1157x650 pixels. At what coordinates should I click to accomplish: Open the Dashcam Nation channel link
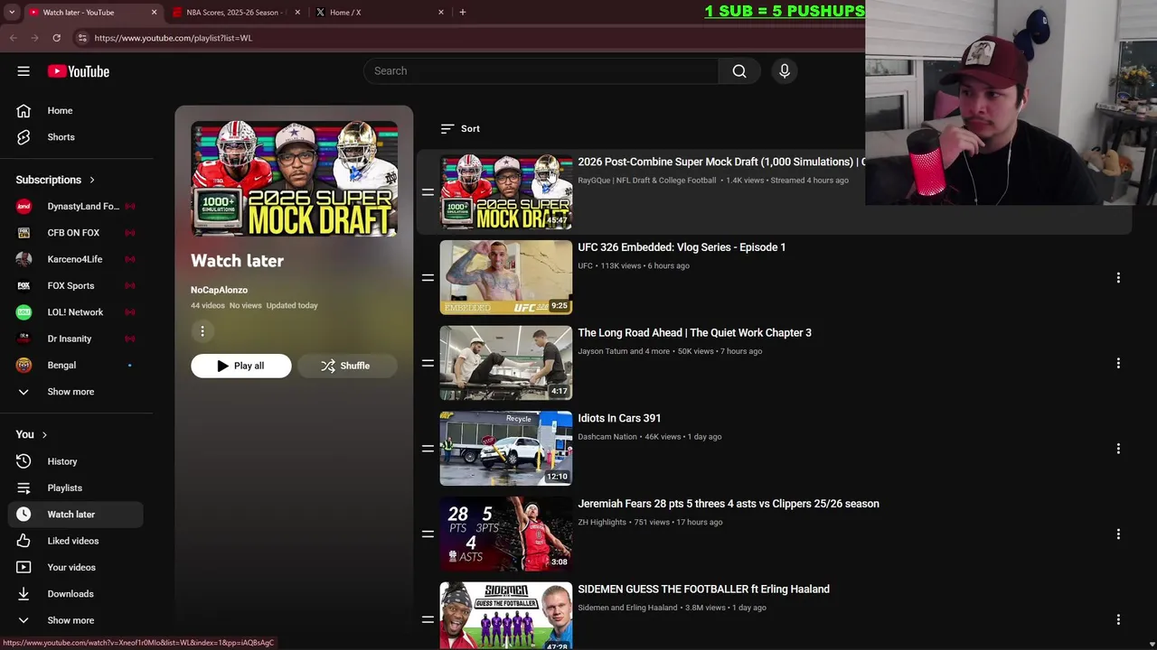point(607,437)
